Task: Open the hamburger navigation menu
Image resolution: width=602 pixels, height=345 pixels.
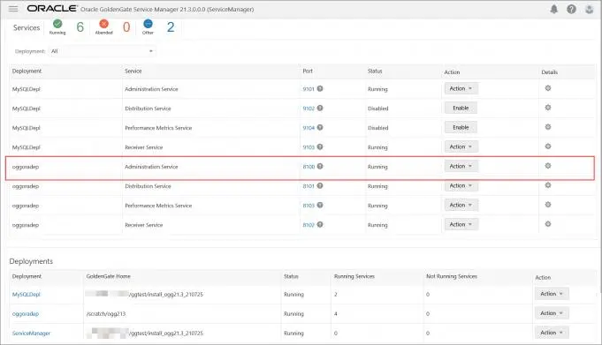Action: 13,9
